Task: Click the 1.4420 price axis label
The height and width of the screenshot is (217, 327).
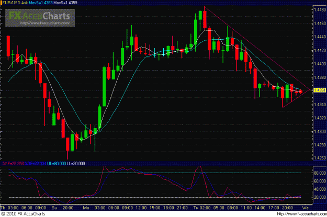Action: tap(320, 50)
